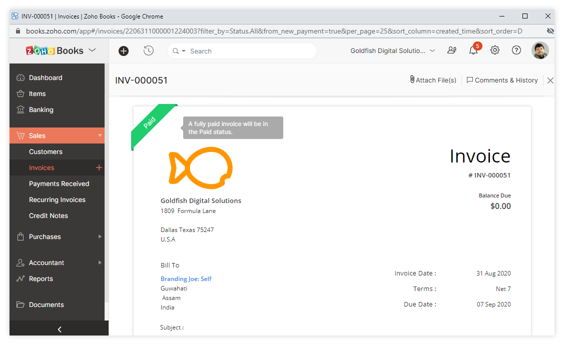Open the help question mark icon
Viewport: 564px width, 345px height.
516,50
